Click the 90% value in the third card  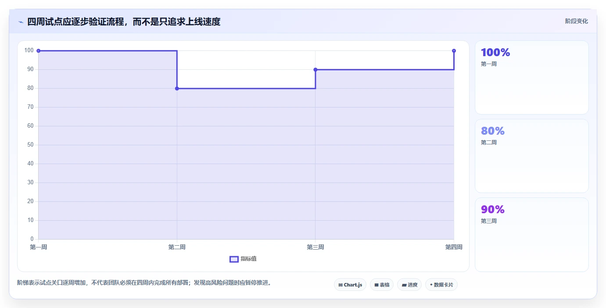[x=493, y=210]
